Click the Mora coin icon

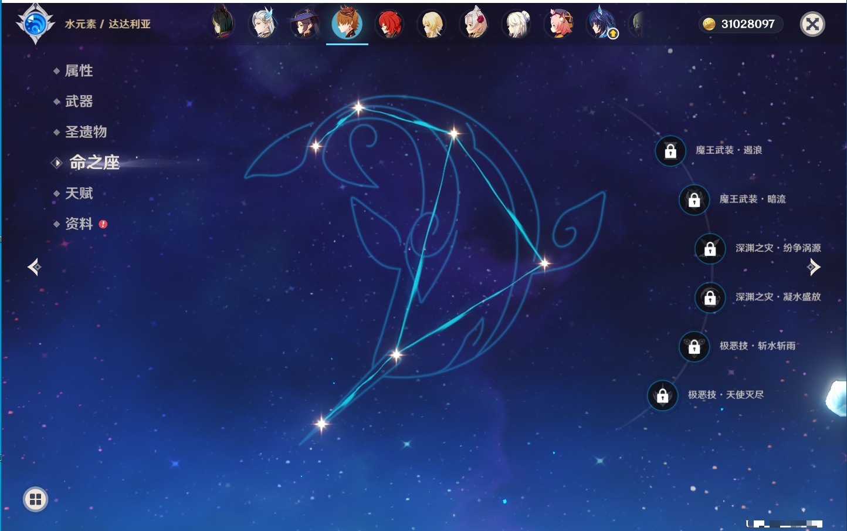[x=709, y=24]
